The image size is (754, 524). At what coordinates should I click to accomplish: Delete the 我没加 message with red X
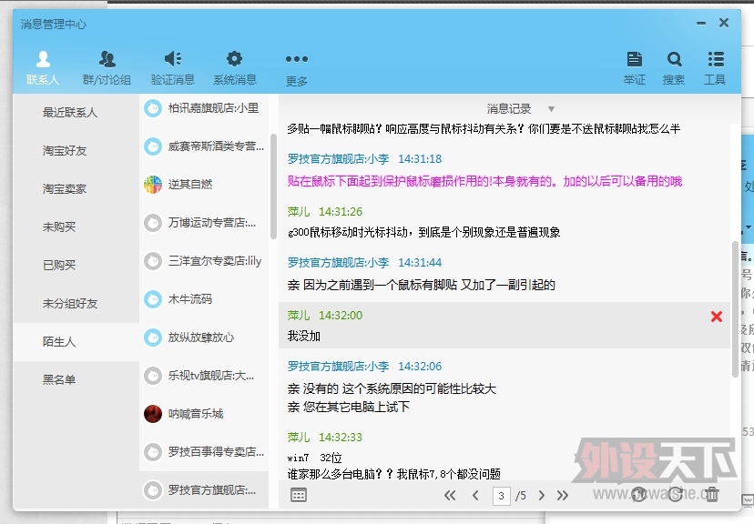(717, 317)
